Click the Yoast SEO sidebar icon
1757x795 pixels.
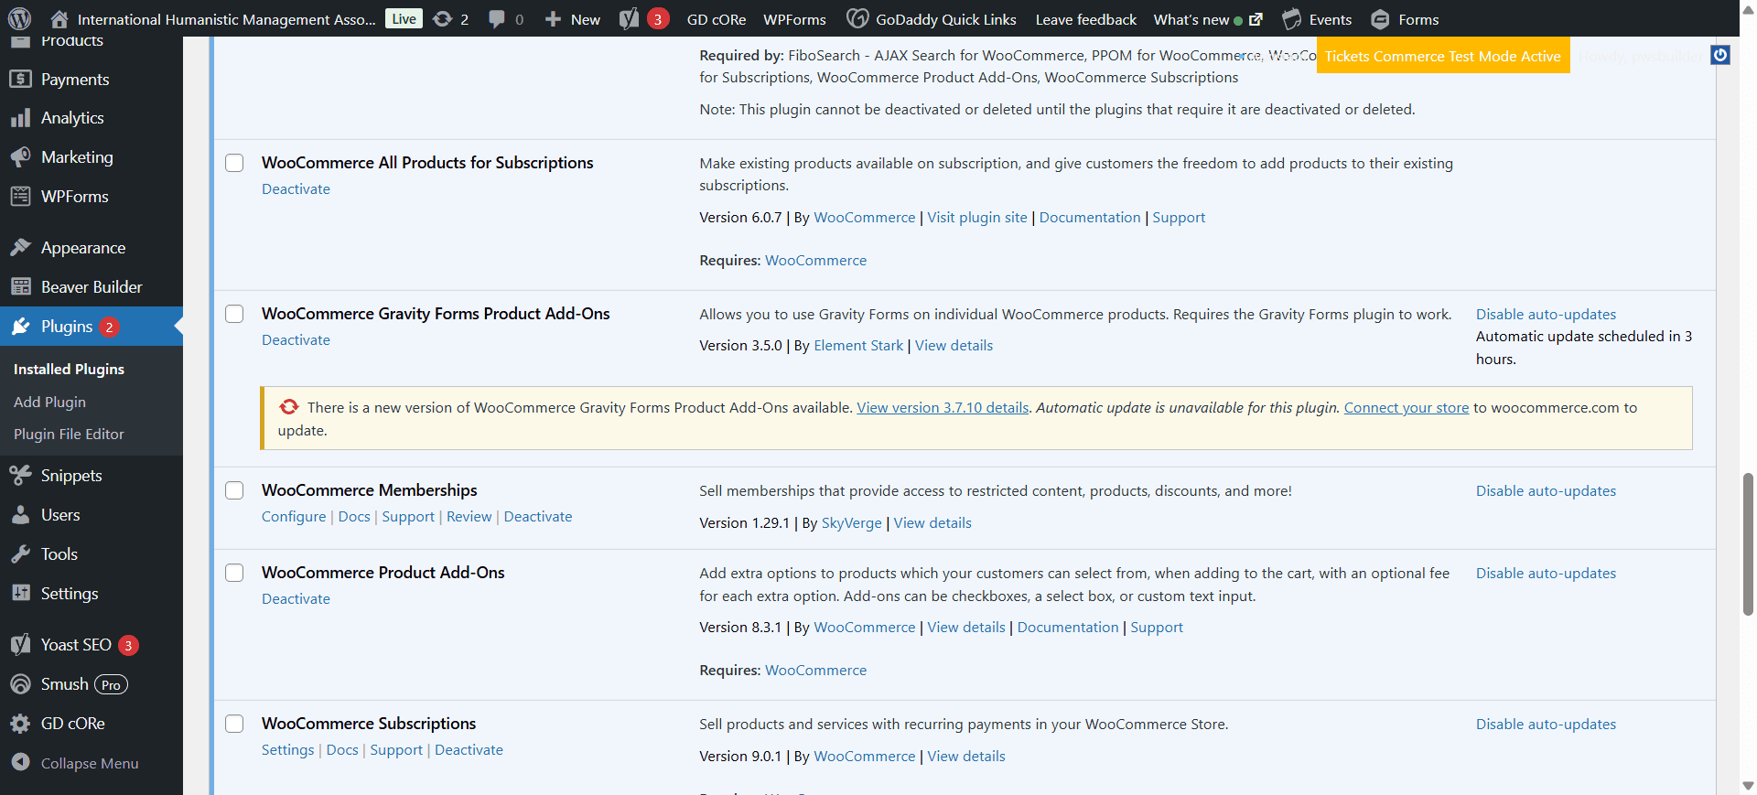(x=20, y=645)
